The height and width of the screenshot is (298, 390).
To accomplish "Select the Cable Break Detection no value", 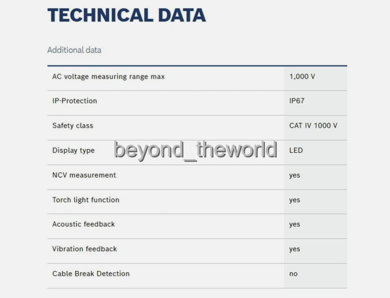I will pyautogui.click(x=293, y=274).
